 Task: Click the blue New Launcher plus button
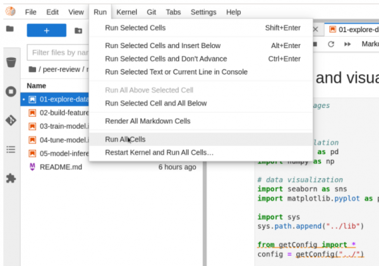pyautogui.click(x=47, y=30)
